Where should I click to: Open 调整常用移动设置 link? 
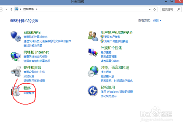coord(34,81)
